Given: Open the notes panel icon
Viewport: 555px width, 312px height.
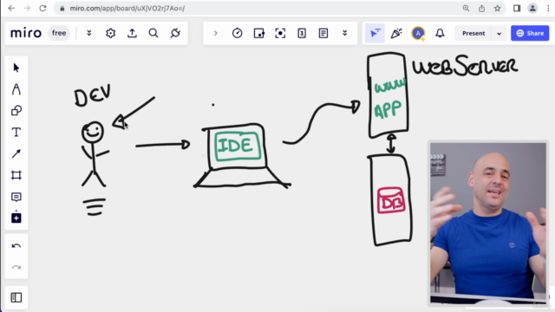Looking at the screenshot, I should click(x=323, y=33).
